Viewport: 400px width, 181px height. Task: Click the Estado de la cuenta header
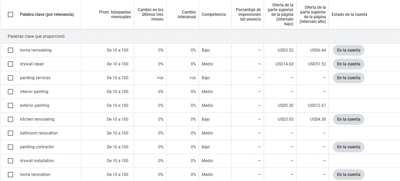coord(349,14)
